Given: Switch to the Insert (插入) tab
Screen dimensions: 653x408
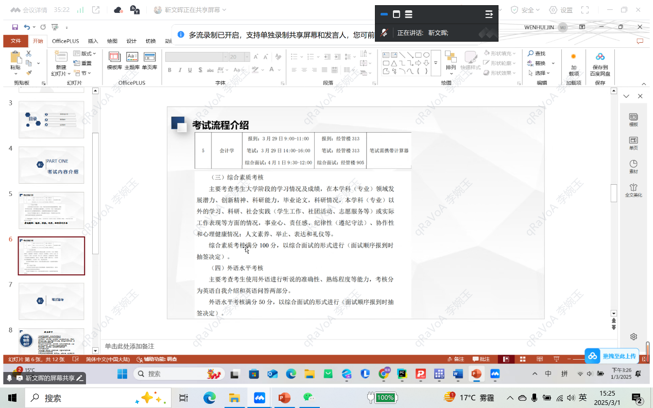Looking at the screenshot, I should pos(93,41).
